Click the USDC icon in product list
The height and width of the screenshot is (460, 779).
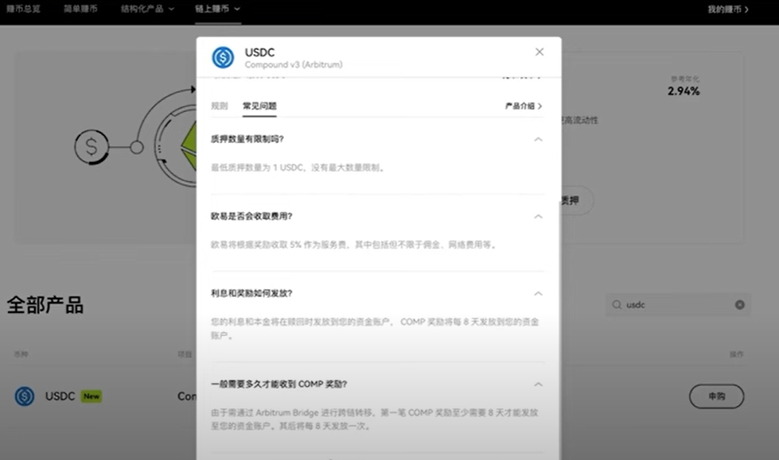tap(25, 396)
